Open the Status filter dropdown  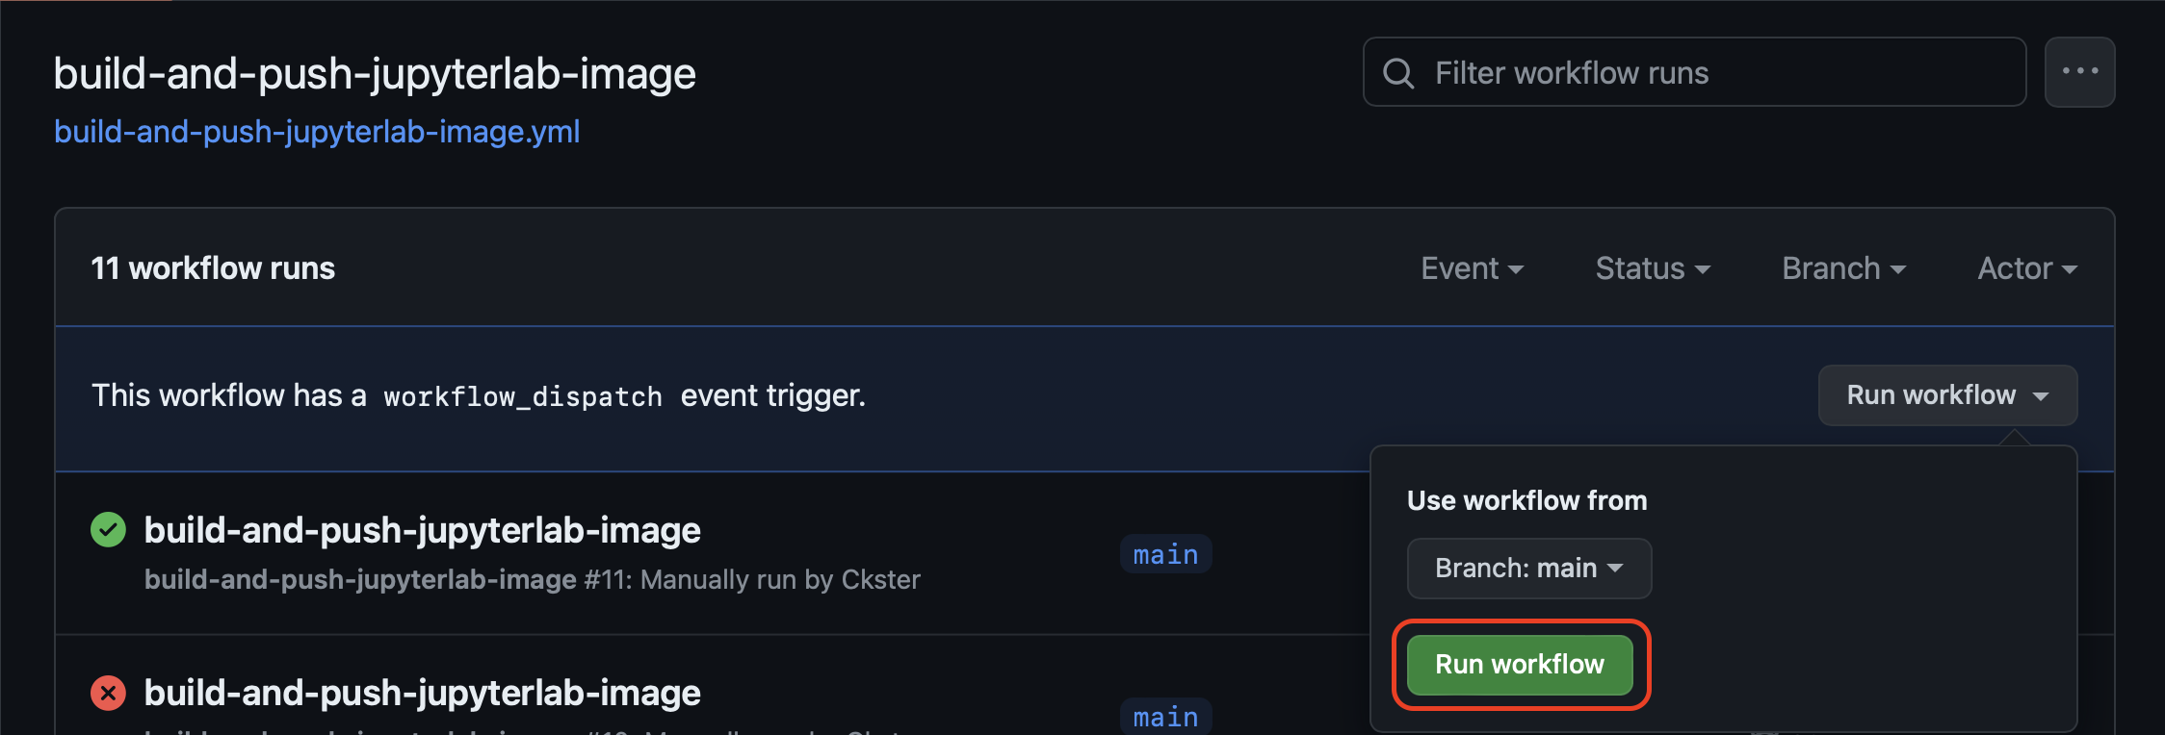coord(1652,268)
